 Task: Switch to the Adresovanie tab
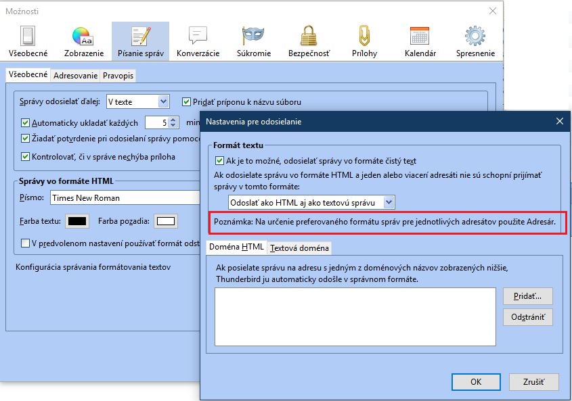pyautogui.click(x=75, y=76)
